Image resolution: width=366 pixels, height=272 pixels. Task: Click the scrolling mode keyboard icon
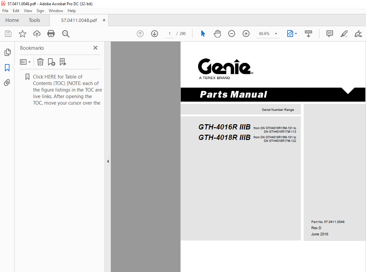tap(308, 34)
